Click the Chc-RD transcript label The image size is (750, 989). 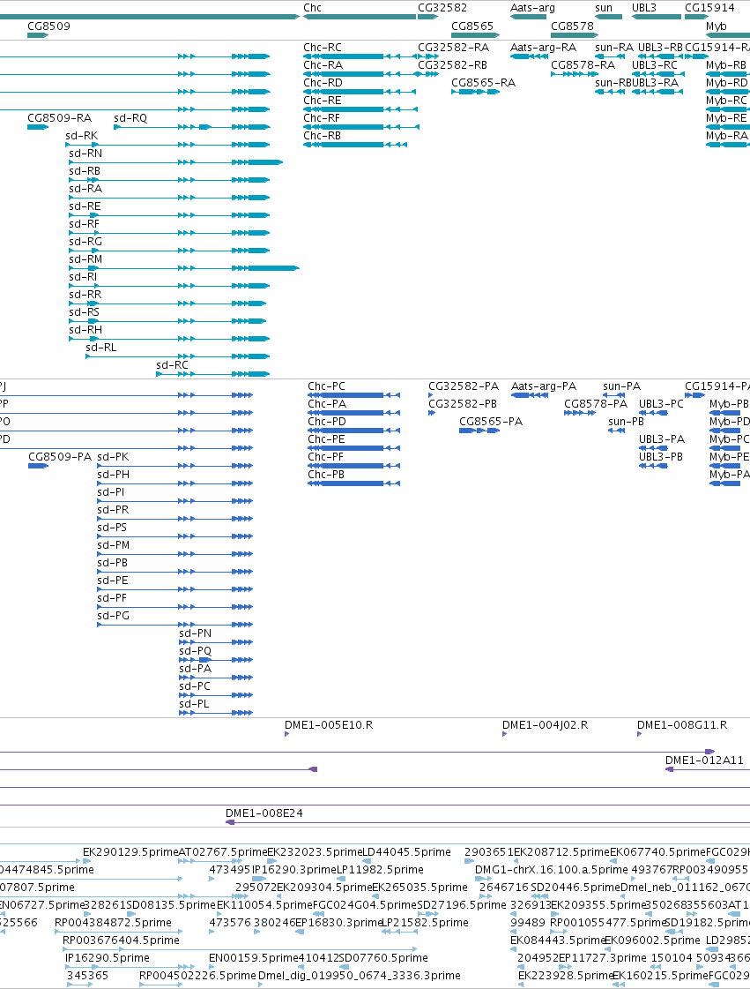pos(323,83)
